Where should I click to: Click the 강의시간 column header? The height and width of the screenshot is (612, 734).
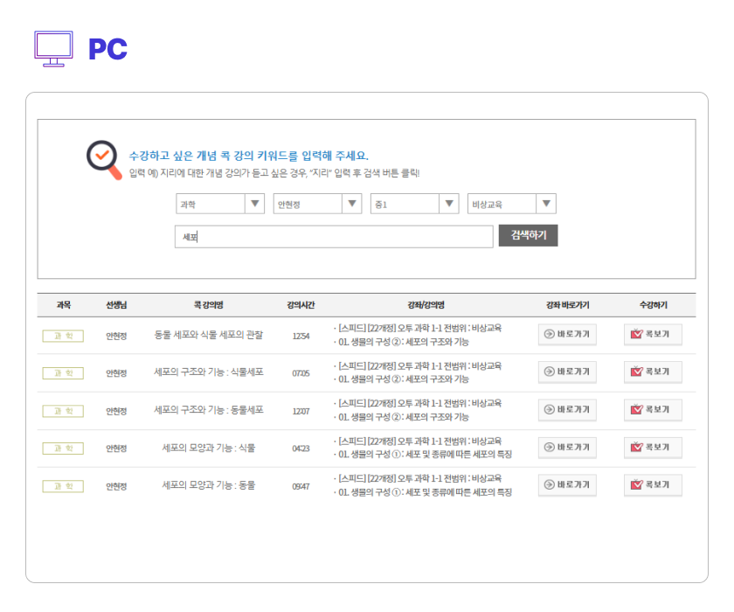pos(301,305)
